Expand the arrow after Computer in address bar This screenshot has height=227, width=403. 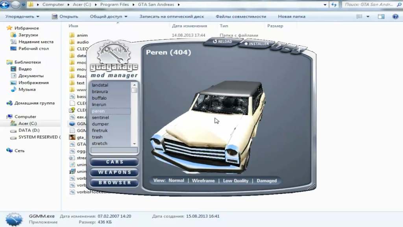68,5
